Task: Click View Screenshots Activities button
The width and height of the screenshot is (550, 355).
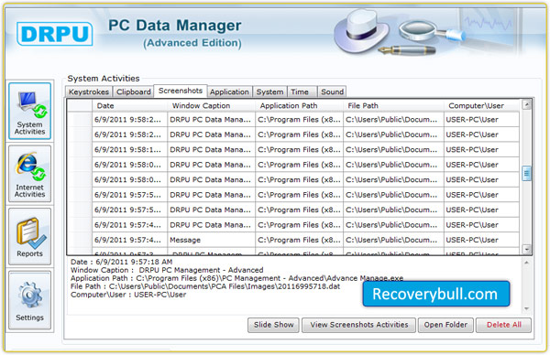Action: point(358,325)
